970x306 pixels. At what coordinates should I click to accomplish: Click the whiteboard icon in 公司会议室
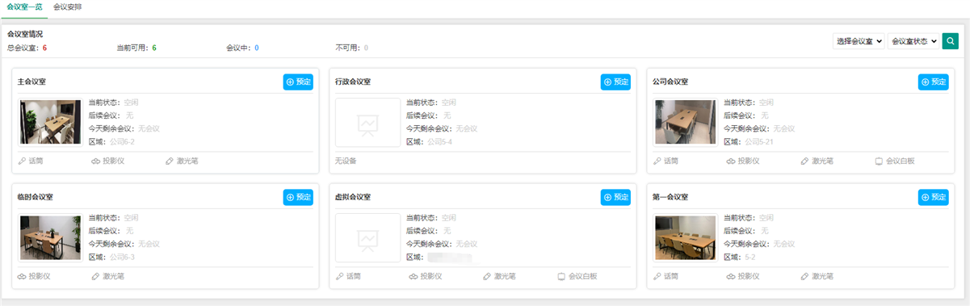[879, 161]
